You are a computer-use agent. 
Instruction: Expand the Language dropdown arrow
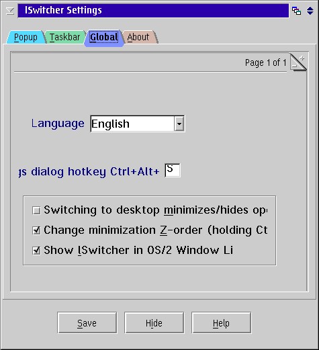[x=179, y=124]
